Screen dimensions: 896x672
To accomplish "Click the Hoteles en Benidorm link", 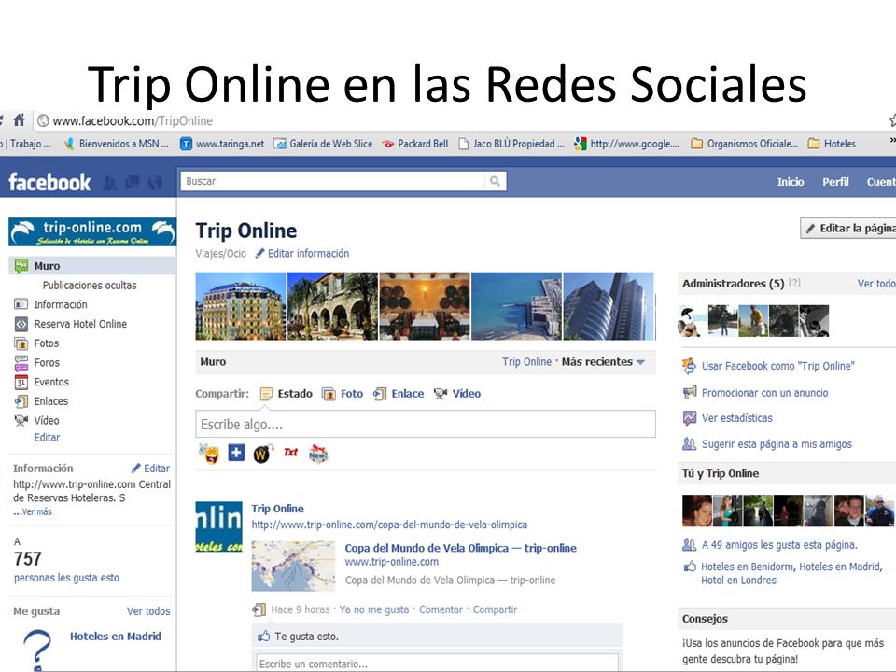I will [747, 567].
